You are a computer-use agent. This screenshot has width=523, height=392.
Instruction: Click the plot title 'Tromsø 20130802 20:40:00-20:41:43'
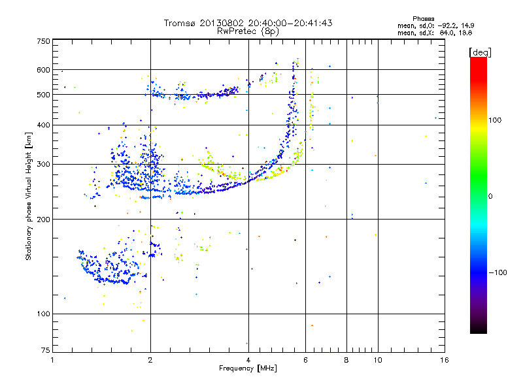pos(248,23)
